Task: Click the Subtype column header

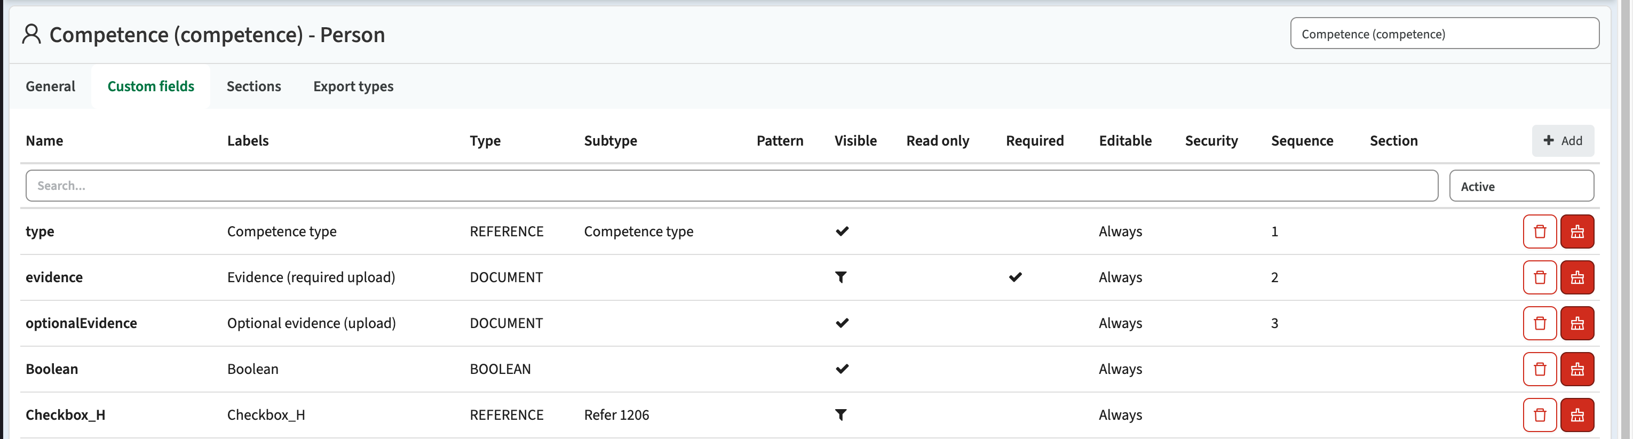Action: (612, 141)
